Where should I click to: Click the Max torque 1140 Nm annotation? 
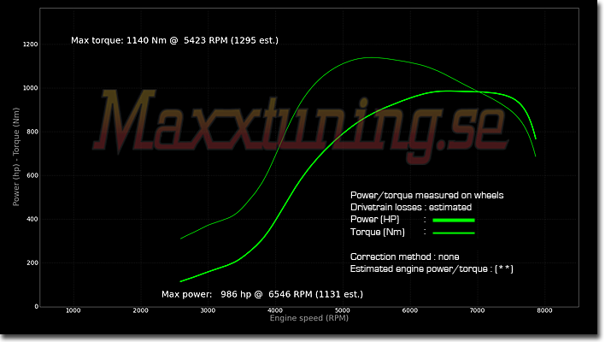tap(174, 40)
